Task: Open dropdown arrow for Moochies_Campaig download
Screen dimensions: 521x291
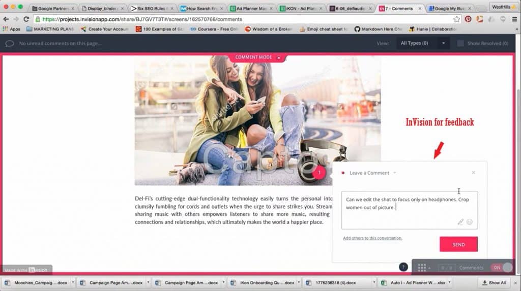Action: coord(73,282)
